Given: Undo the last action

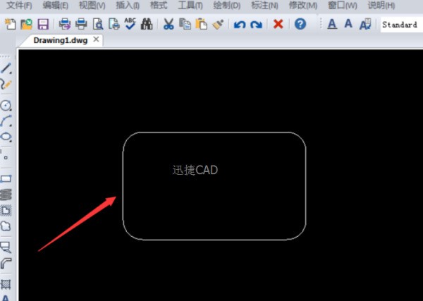Looking at the screenshot, I should [x=240, y=25].
